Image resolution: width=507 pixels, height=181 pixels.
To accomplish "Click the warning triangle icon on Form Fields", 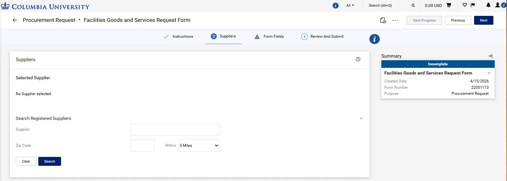I will pyautogui.click(x=257, y=37).
